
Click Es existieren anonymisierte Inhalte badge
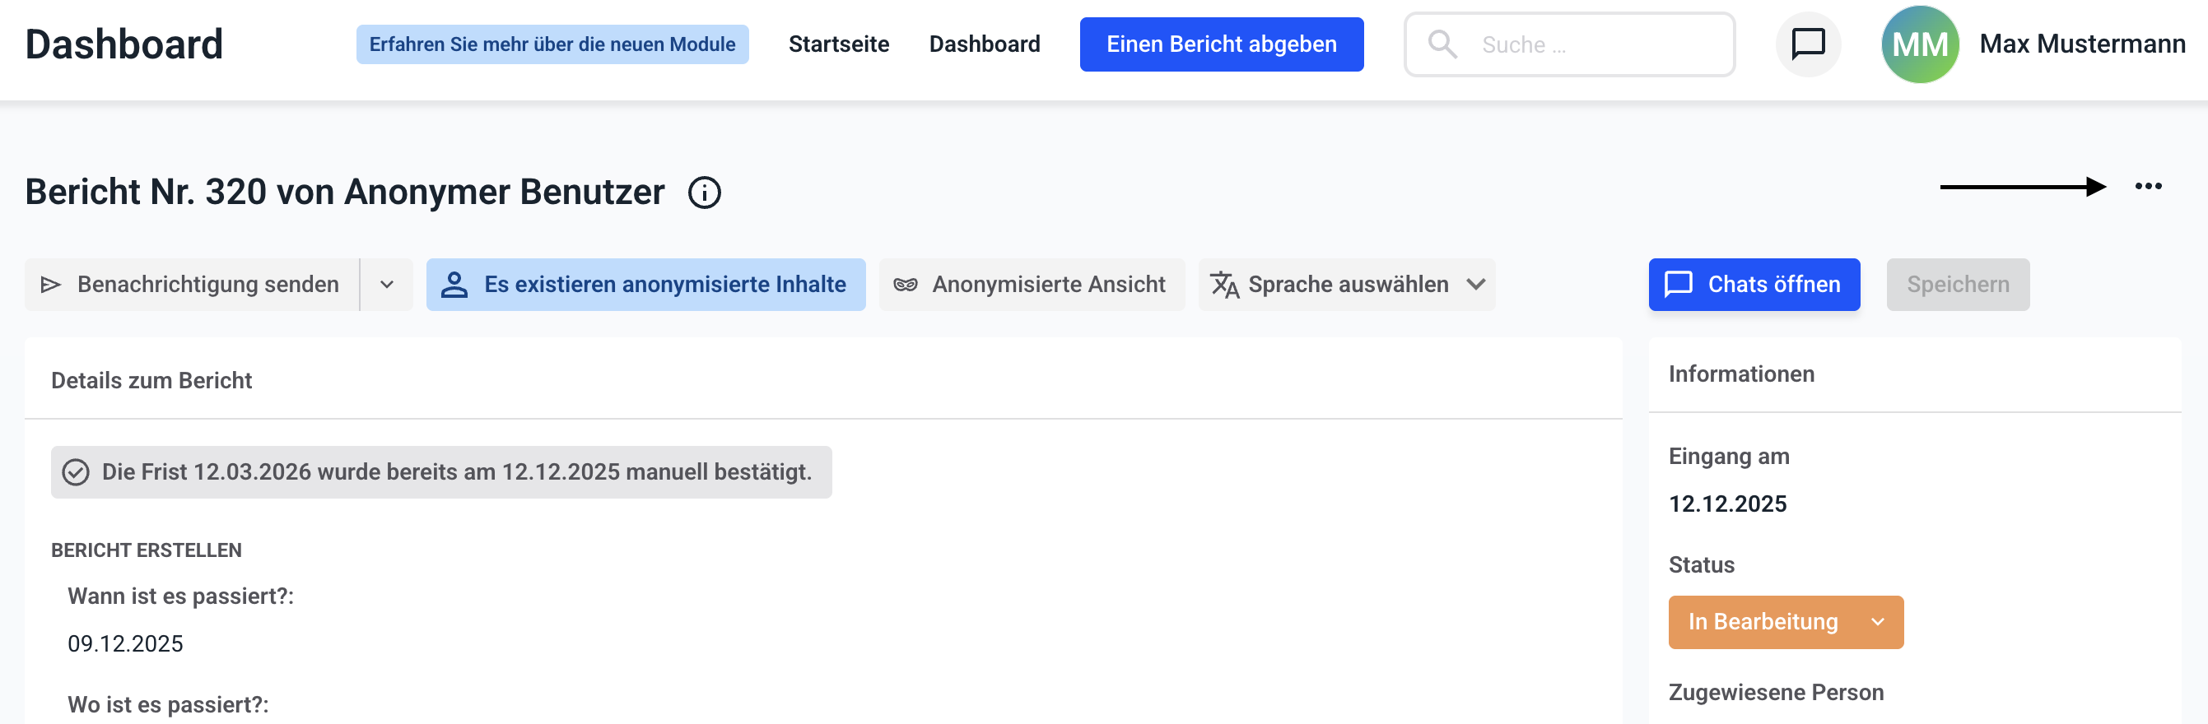click(645, 285)
